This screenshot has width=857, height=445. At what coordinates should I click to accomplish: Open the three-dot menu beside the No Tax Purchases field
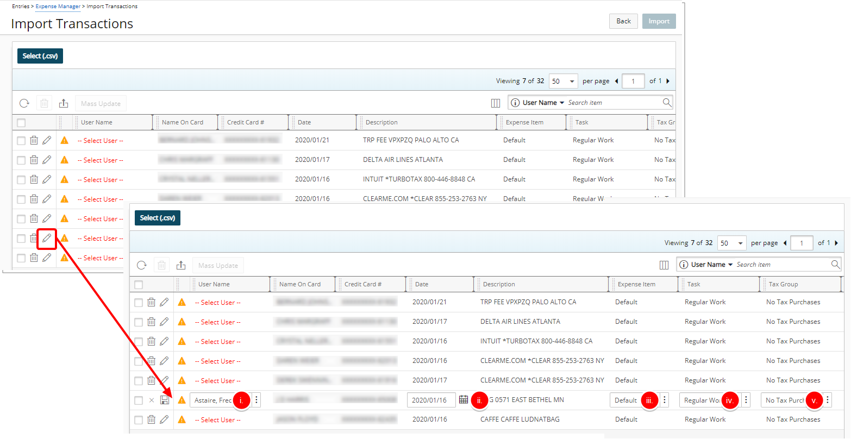click(x=828, y=400)
